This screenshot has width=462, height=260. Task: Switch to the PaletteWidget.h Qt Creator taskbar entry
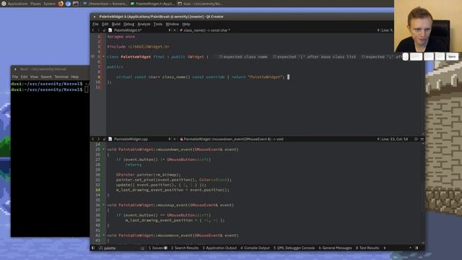pos(152,4)
